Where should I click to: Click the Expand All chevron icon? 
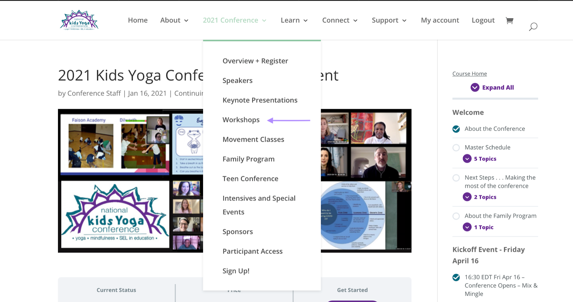475,87
